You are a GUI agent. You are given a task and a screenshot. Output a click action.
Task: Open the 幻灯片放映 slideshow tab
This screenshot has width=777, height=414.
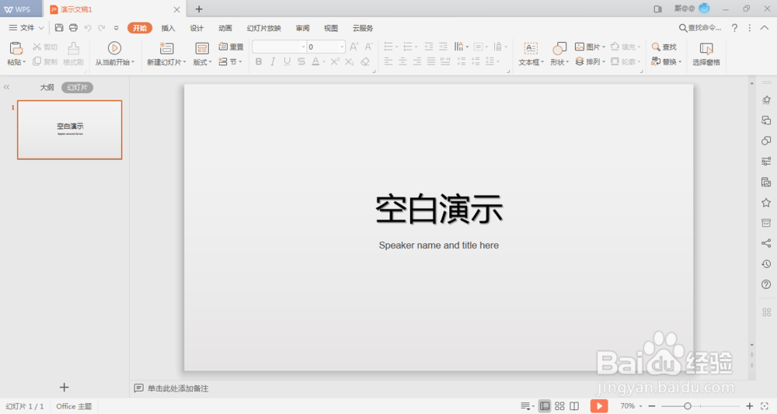264,28
